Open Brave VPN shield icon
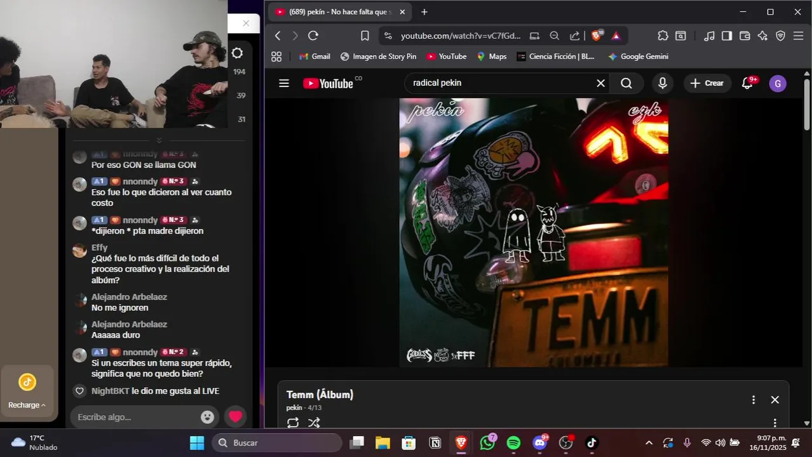 point(781,36)
